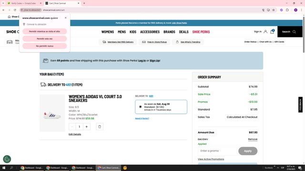Open the cookie settings icon
The height and width of the screenshot is (171, 305).
pos(7,159)
